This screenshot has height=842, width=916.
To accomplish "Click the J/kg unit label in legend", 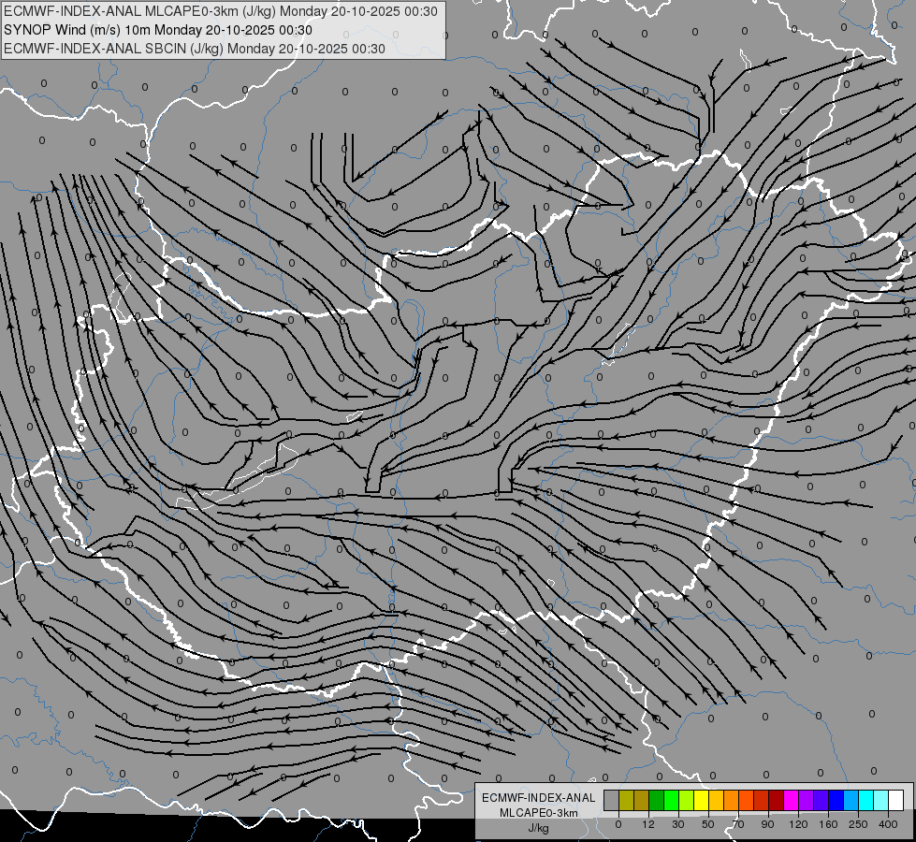I will (539, 828).
